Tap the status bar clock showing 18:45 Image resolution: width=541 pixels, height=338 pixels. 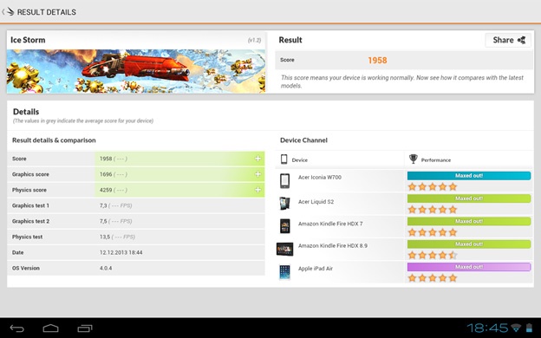click(487, 328)
